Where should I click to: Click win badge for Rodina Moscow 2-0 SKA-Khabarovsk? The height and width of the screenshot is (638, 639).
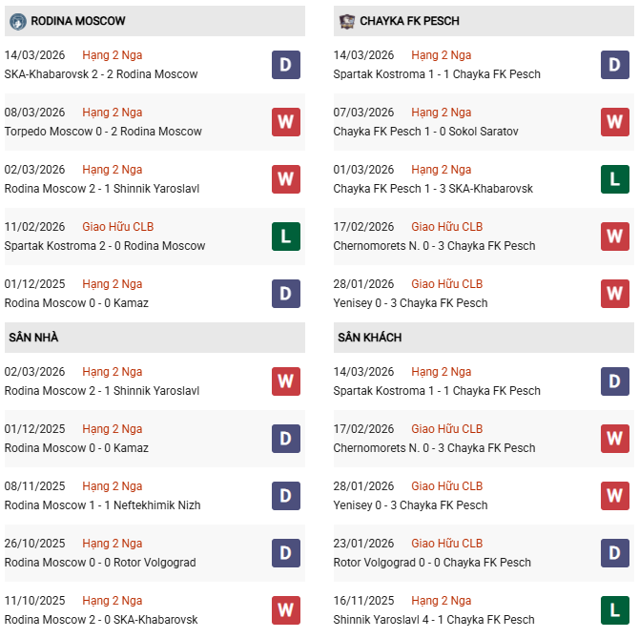(x=286, y=610)
